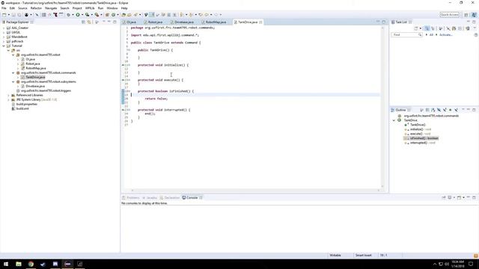Click Focus on Active Task in Outline
Viewport: 479px width, 269px height.
(x=421, y=110)
